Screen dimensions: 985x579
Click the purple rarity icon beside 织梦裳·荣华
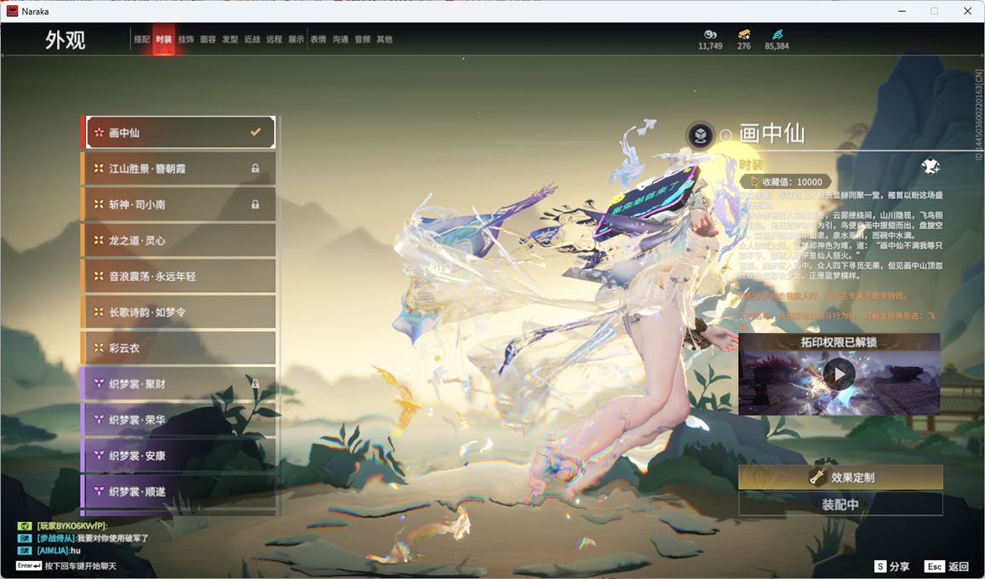click(99, 420)
